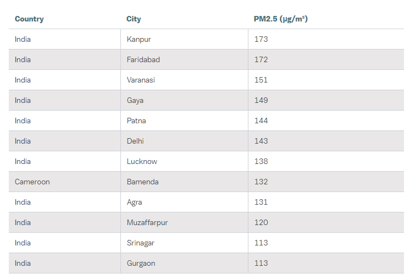This screenshot has height=279, width=410.
Task: Click the City column header
Action: (134, 19)
